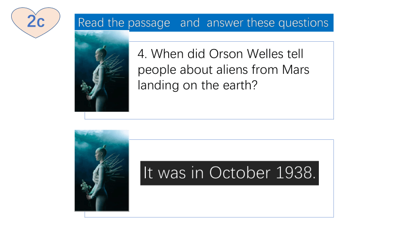Click the question 4 text block

[223, 69]
